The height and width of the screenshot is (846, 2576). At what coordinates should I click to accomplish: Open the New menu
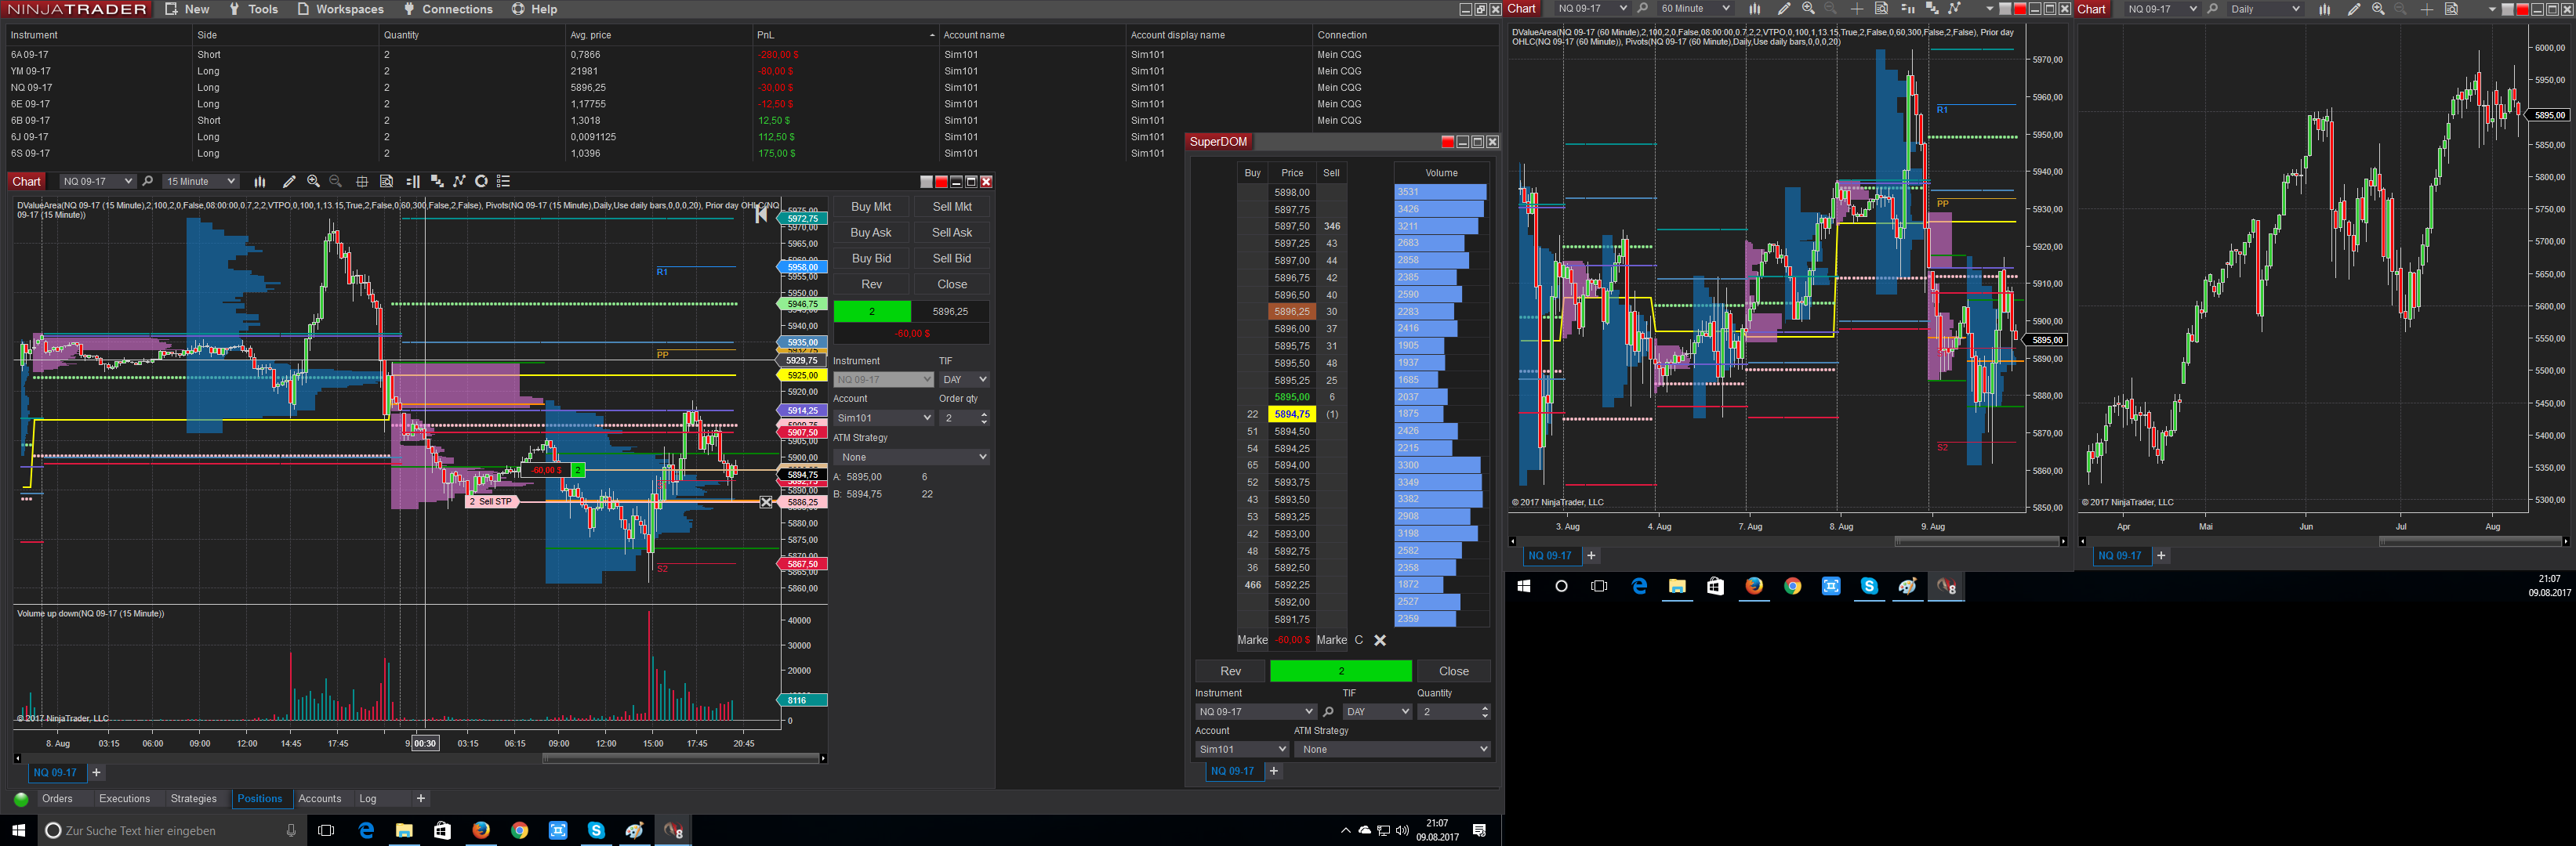187,9
